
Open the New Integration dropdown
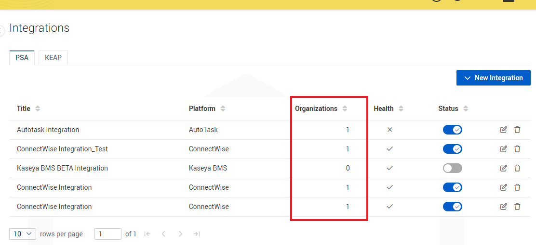click(x=493, y=78)
